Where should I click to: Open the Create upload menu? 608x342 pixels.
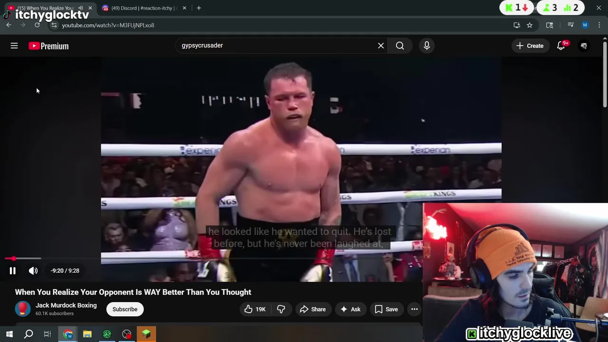pos(530,46)
